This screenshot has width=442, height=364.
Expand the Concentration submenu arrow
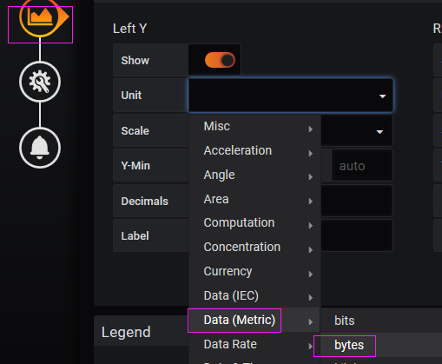click(311, 249)
